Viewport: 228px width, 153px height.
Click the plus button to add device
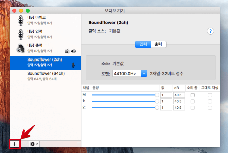(15, 144)
